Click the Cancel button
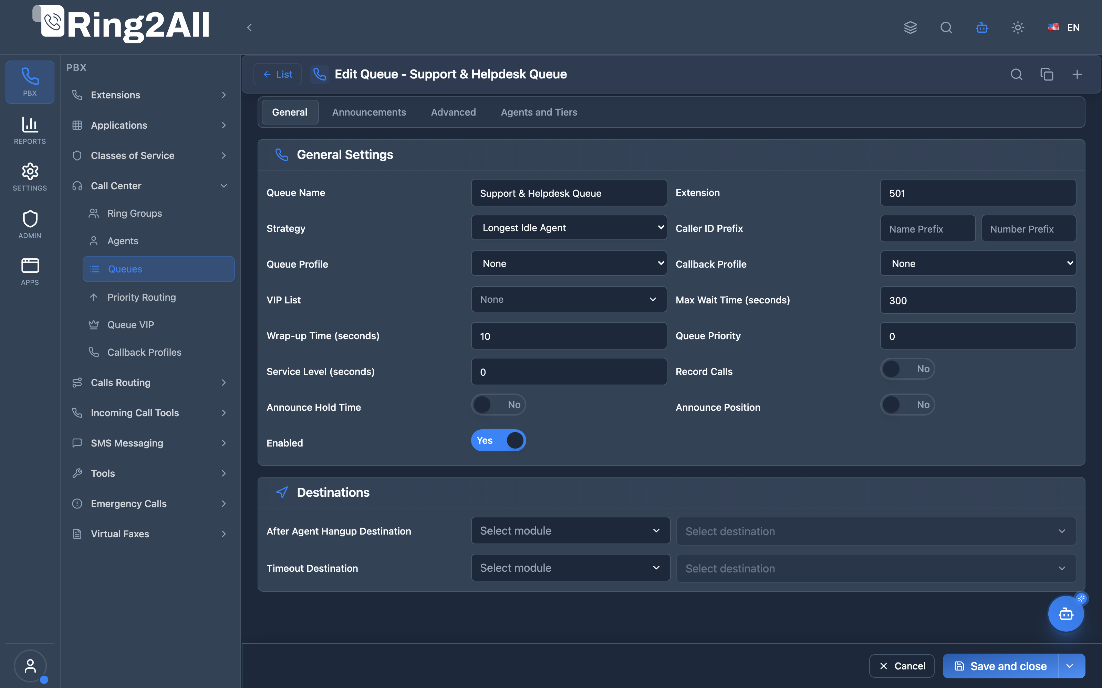 pyautogui.click(x=902, y=666)
